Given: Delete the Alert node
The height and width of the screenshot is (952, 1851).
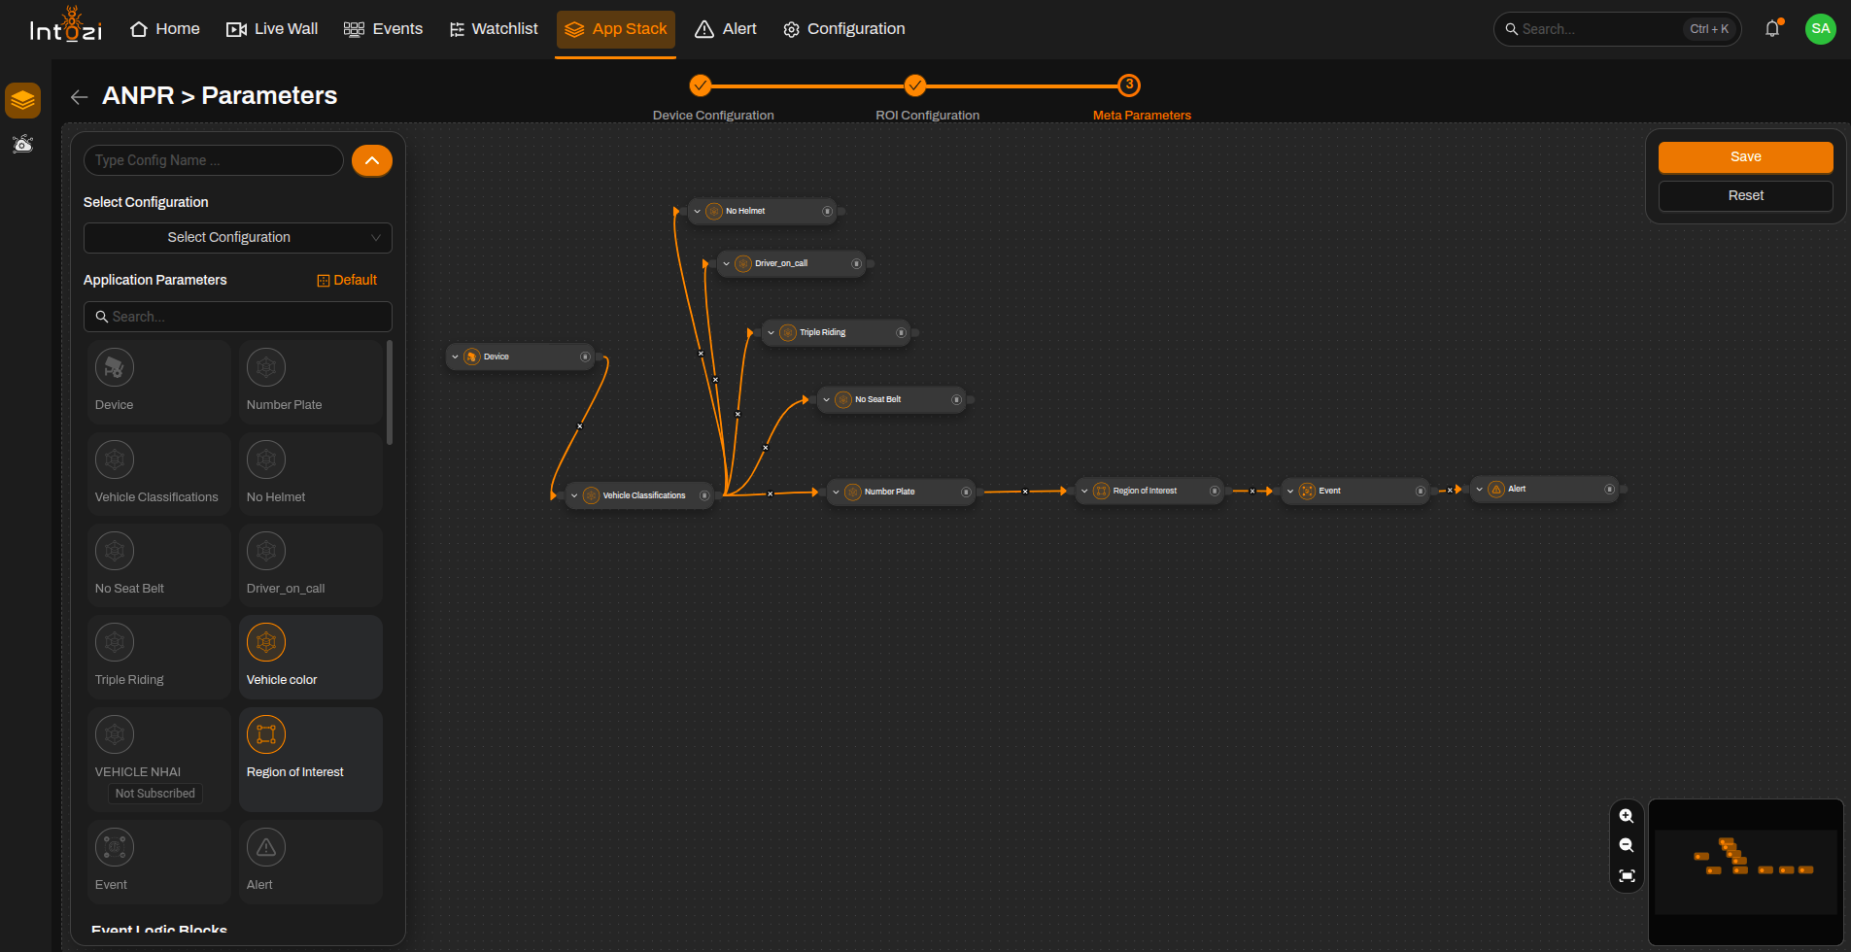Looking at the screenshot, I should tap(1609, 489).
